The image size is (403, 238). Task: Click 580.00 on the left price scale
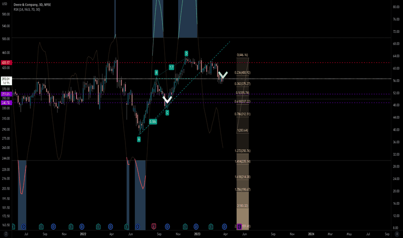click(x=6, y=14)
